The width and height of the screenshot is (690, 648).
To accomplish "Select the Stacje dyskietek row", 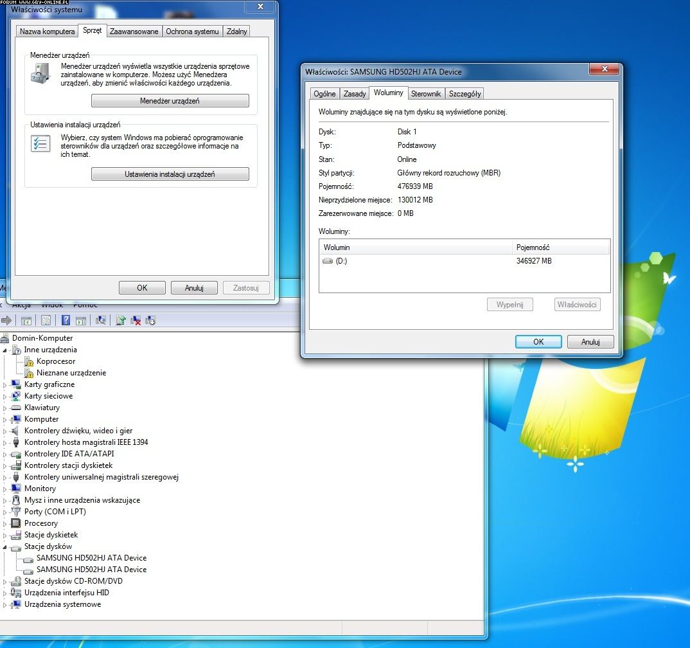I will (x=51, y=535).
